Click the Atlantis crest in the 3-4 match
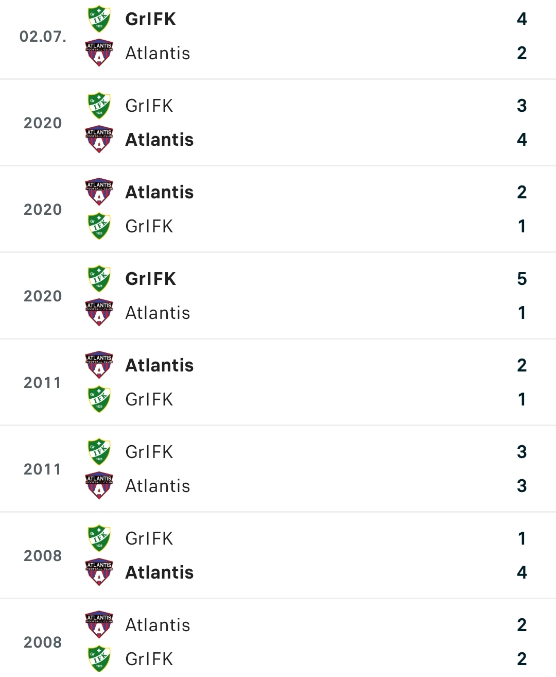This screenshot has width=556, height=677. click(x=99, y=140)
